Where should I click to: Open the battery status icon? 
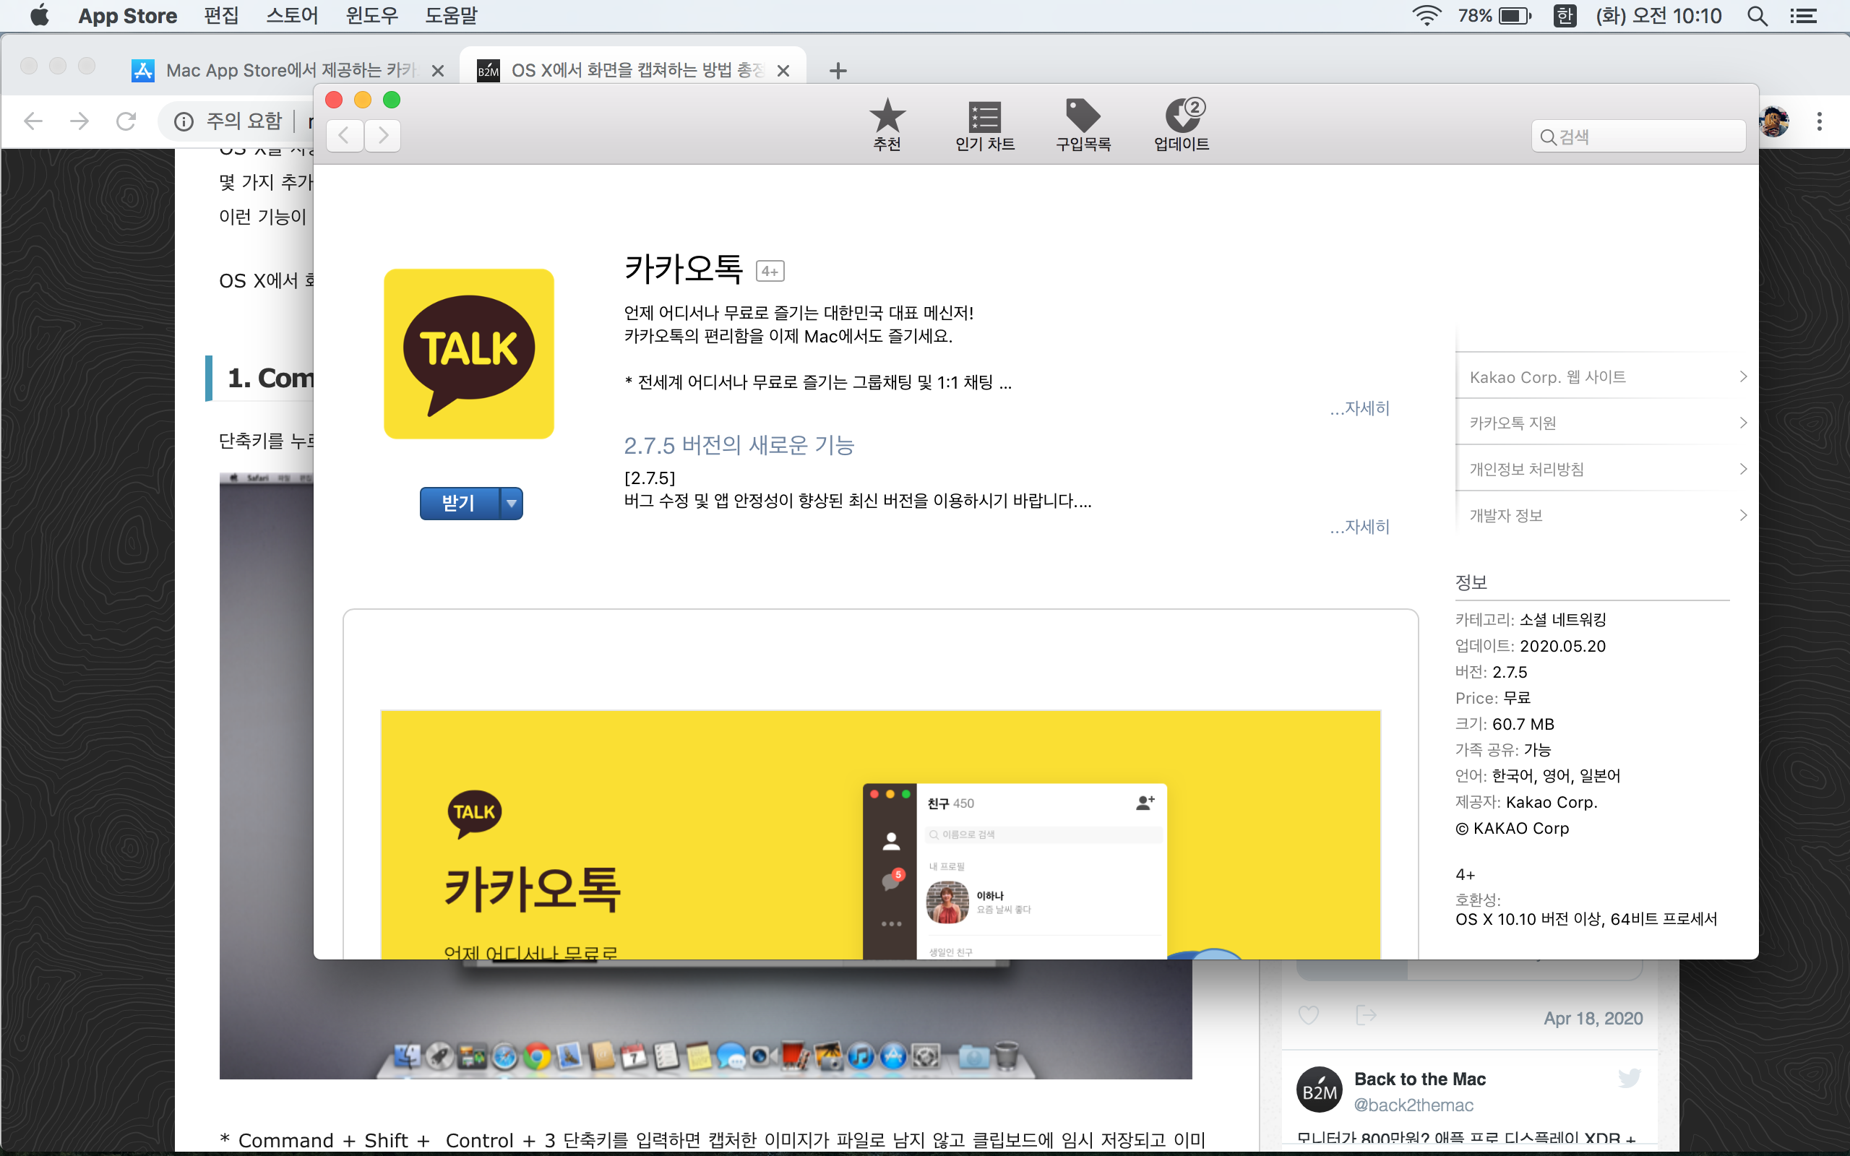pos(1515,15)
